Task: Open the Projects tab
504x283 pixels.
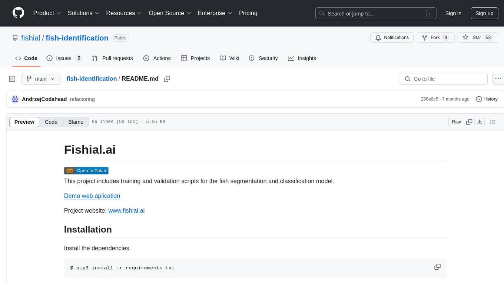Action: [x=195, y=58]
